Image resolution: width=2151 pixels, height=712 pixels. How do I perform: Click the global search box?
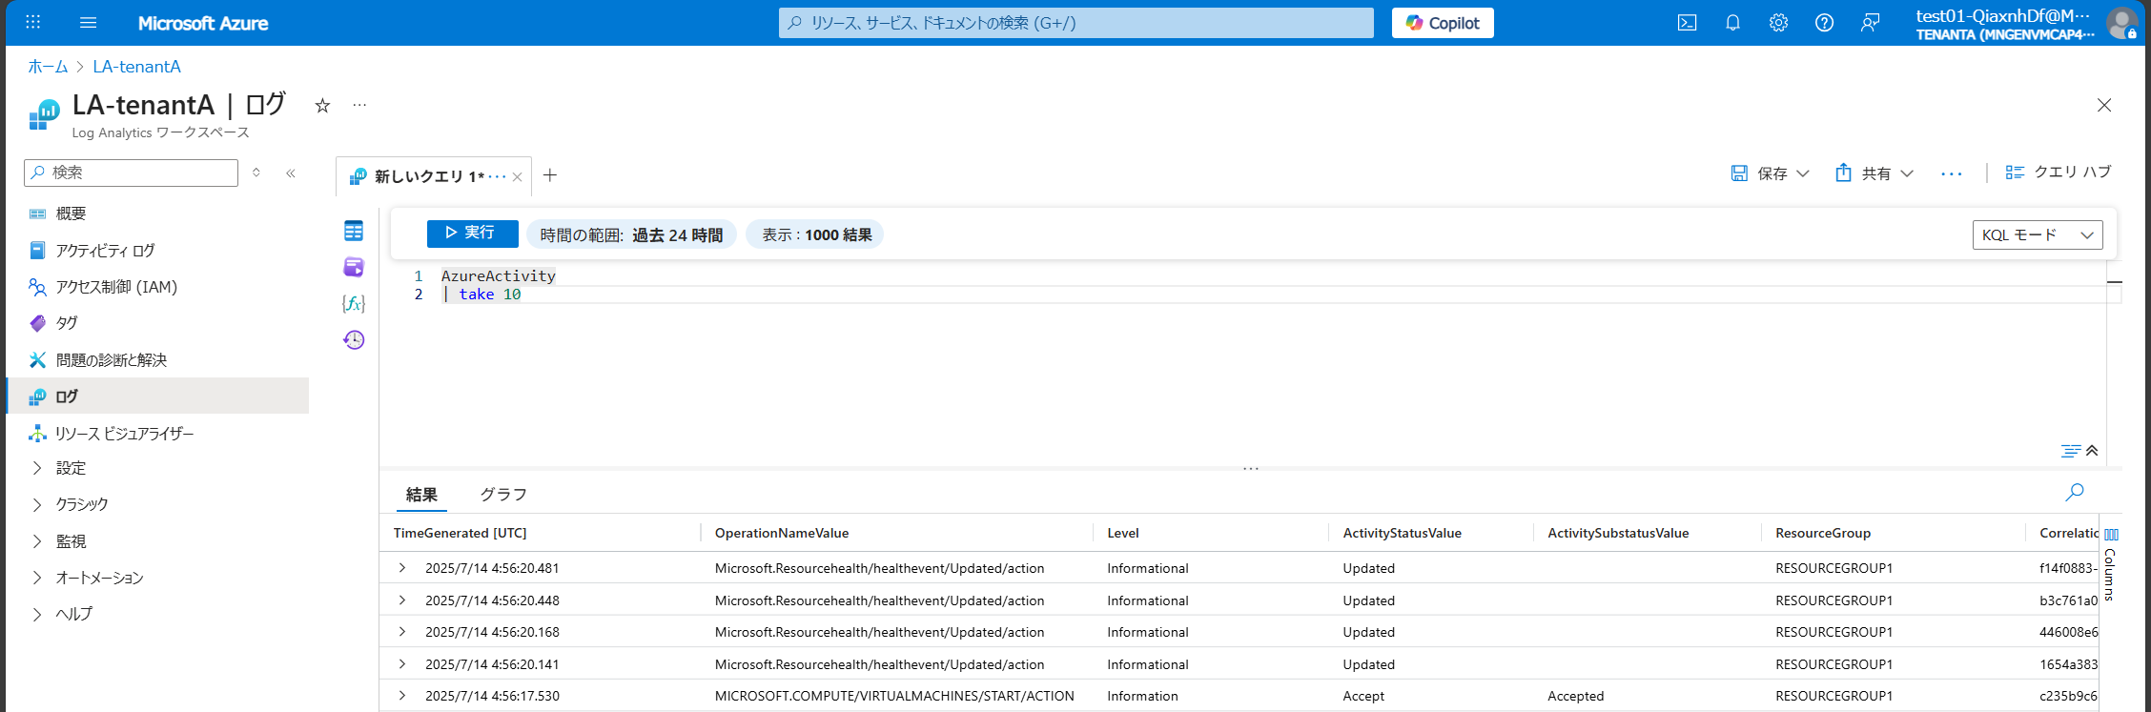point(1076,23)
